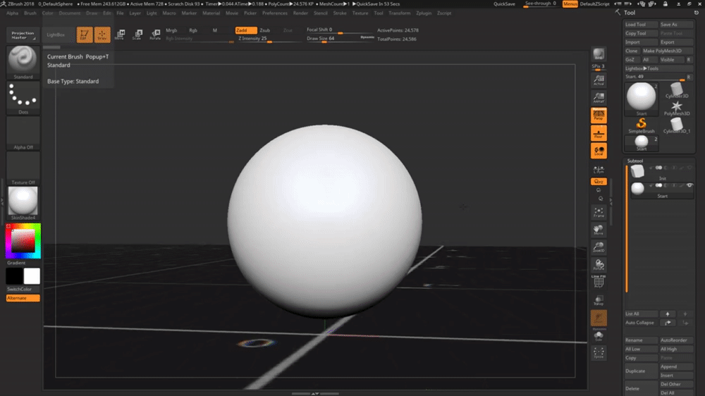Select the PolyMesh3D star tool

pyautogui.click(x=677, y=107)
